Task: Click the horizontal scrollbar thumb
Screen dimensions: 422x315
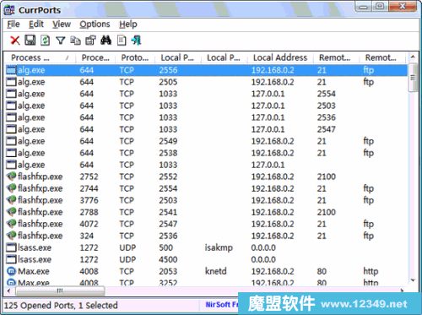Action: 60,291
